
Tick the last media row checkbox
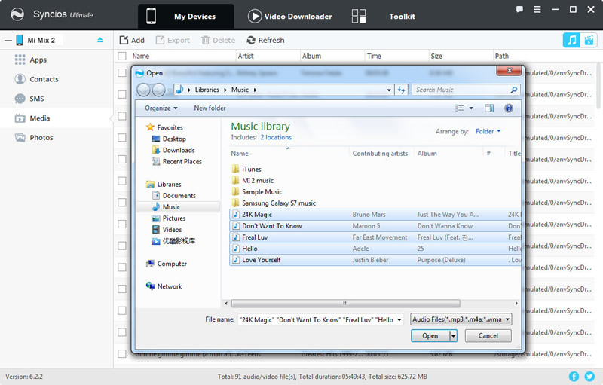(x=122, y=354)
